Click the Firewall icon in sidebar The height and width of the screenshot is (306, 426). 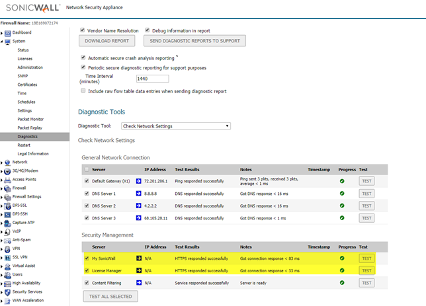click(x=7, y=188)
